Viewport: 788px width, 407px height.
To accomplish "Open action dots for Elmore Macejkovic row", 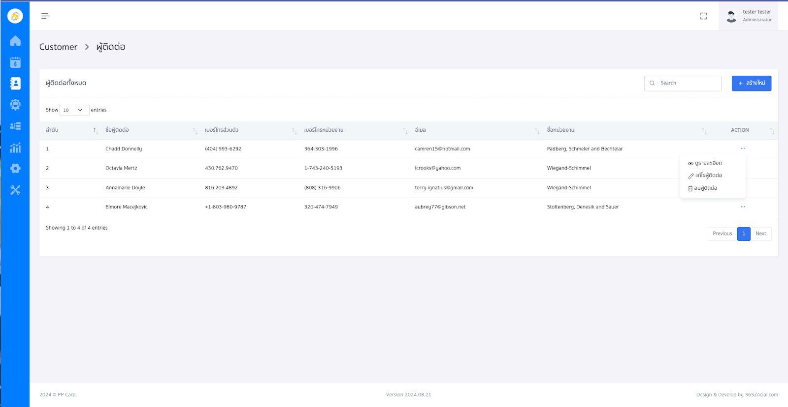I will (743, 207).
